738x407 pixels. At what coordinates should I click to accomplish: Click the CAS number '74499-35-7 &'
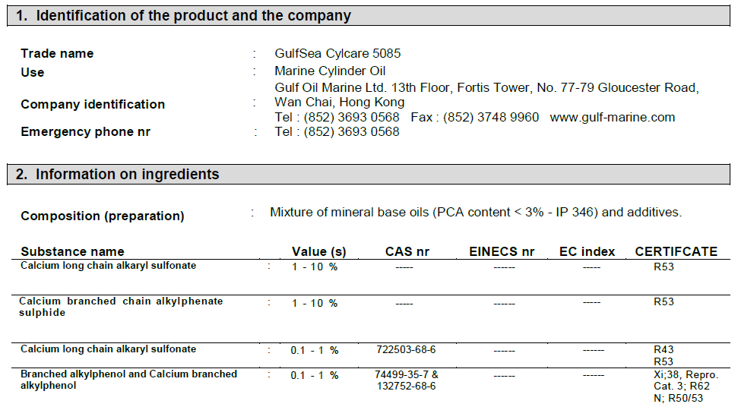coord(406,374)
